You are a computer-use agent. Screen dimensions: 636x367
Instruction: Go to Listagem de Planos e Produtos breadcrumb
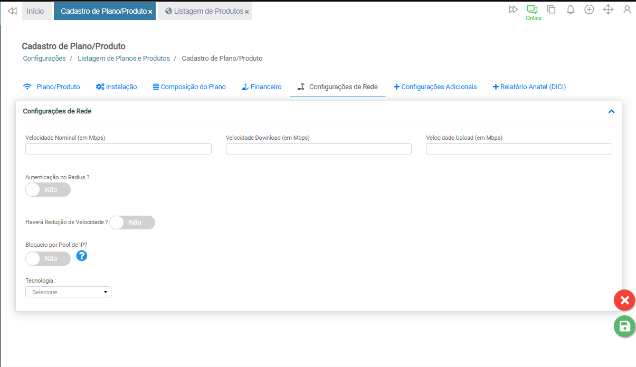pyautogui.click(x=124, y=59)
